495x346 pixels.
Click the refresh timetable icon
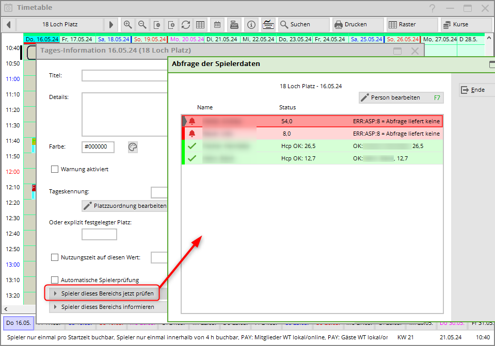(185, 25)
